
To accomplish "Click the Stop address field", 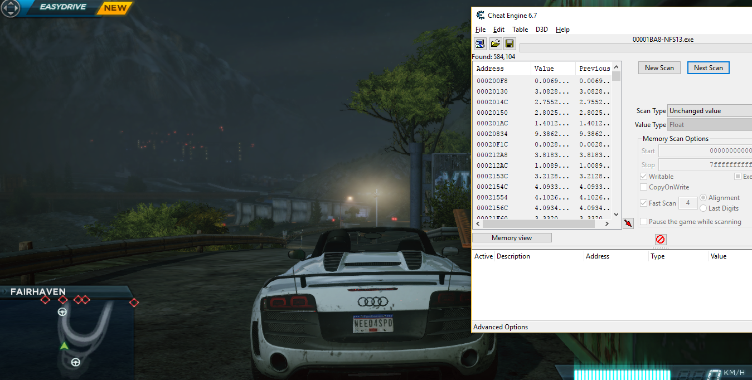I will point(705,165).
